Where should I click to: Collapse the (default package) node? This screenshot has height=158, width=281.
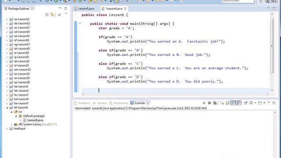tap(16, 116)
